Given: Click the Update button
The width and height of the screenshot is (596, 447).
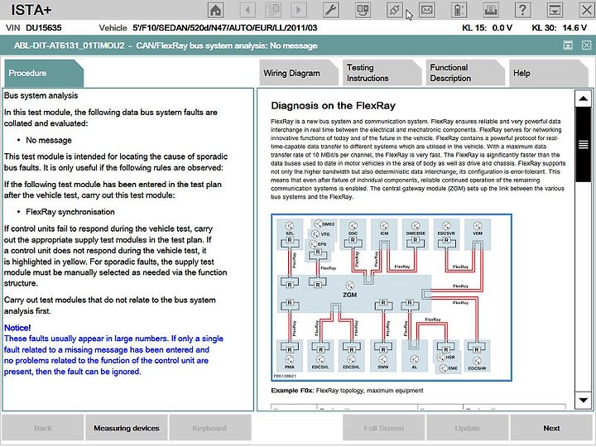Looking at the screenshot, I should (468, 428).
